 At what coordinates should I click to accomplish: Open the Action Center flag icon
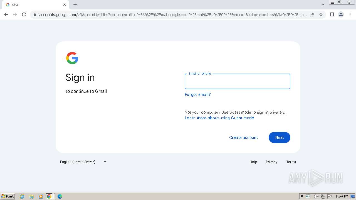tap(330, 196)
